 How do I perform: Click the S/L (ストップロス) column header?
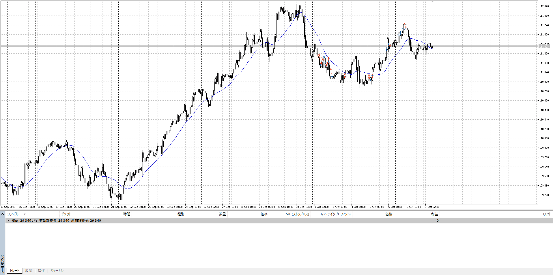click(297, 214)
